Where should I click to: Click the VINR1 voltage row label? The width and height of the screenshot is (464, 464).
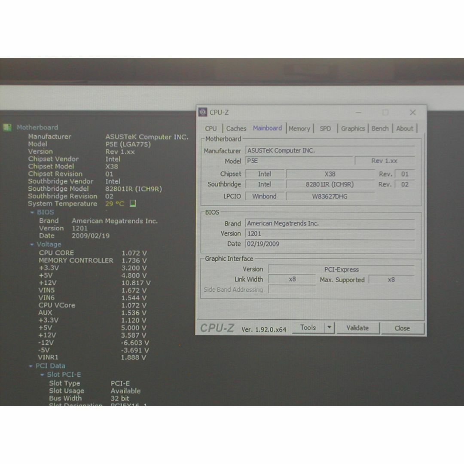(x=48, y=357)
